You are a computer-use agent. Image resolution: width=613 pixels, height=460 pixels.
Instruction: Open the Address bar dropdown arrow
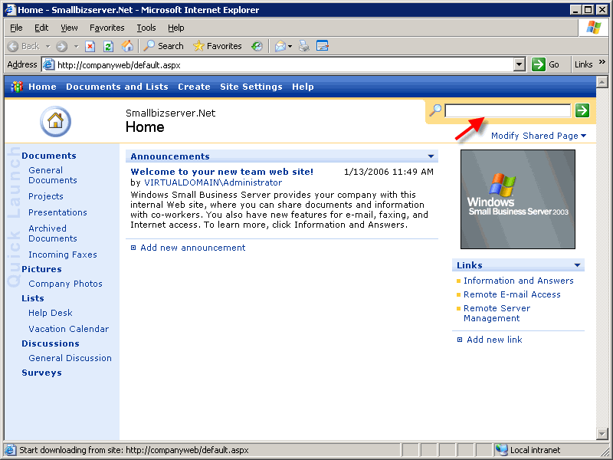pyautogui.click(x=520, y=64)
